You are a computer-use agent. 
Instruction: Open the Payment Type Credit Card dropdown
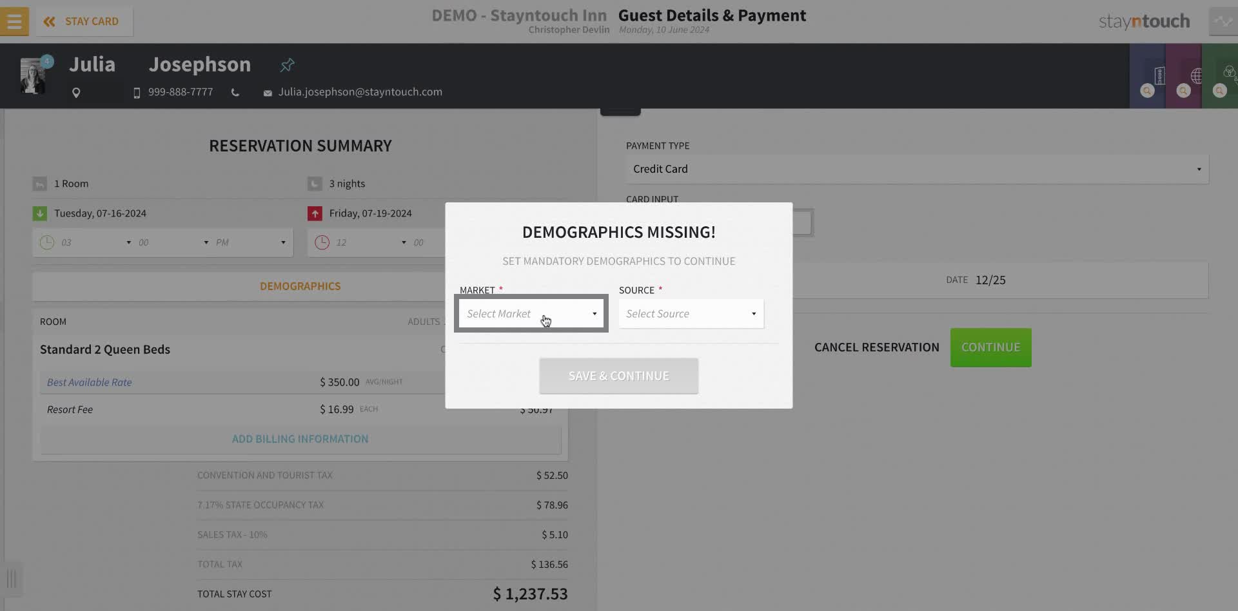coord(917,169)
